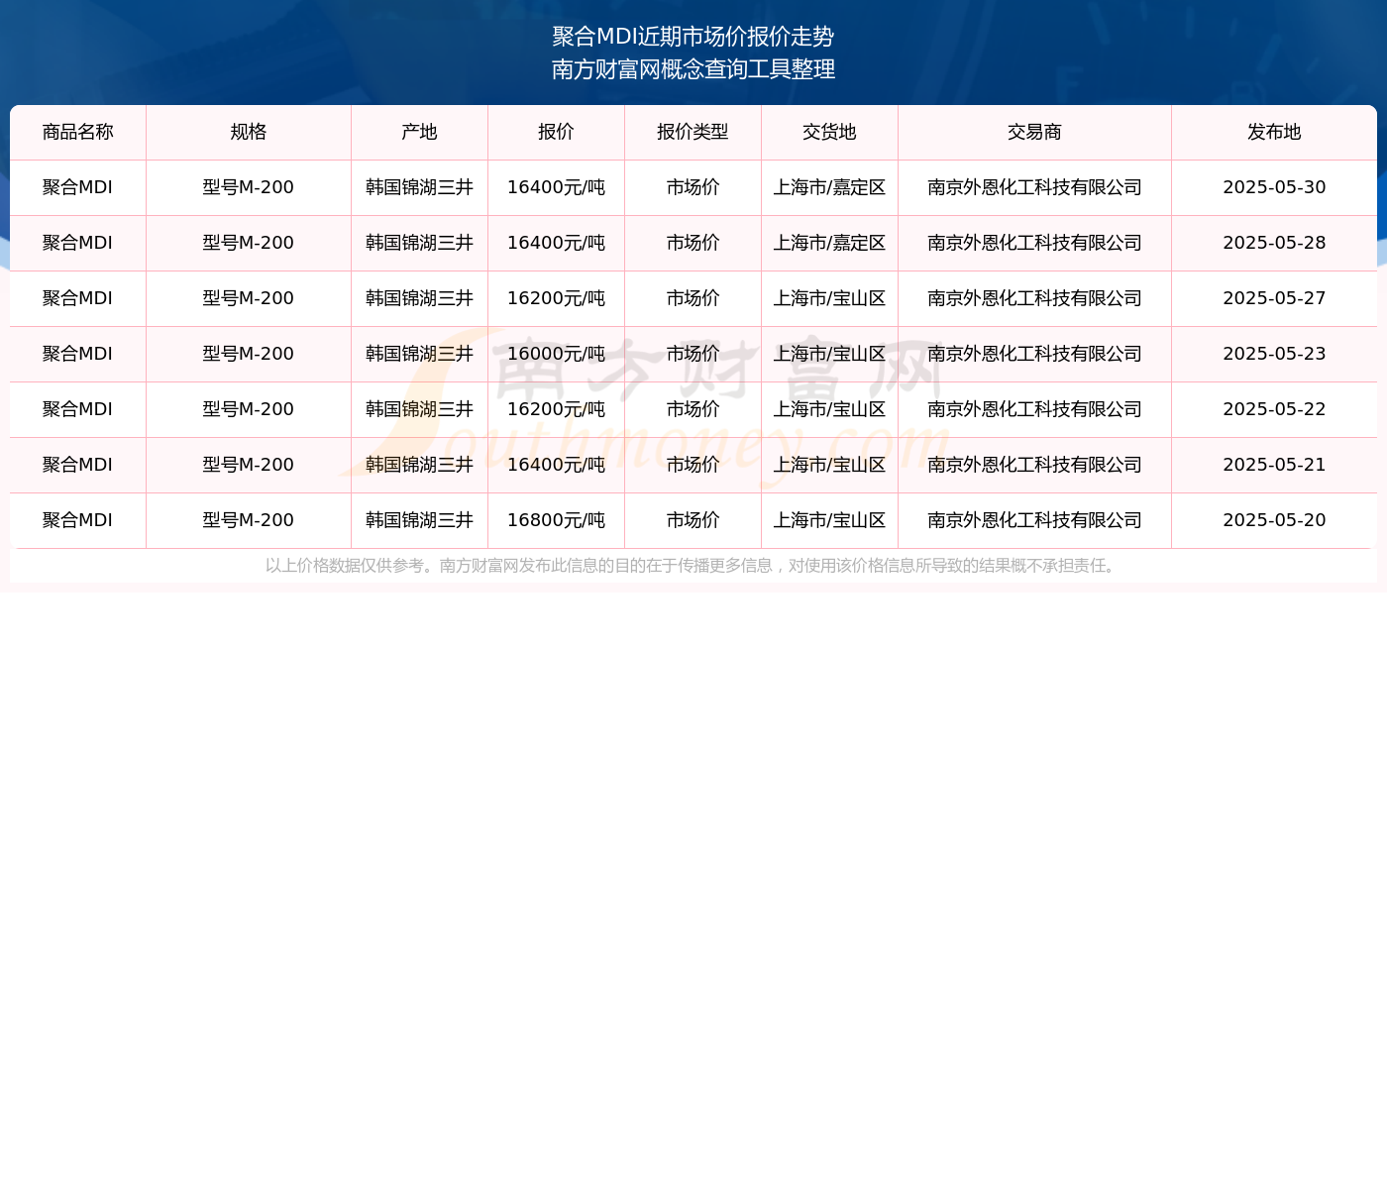
Task: Click 南京外恩化工科技有限公司 in the 2025-05-30 row
Action: pyautogui.click(x=1035, y=187)
